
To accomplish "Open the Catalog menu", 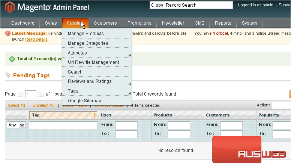I will [75, 23].
